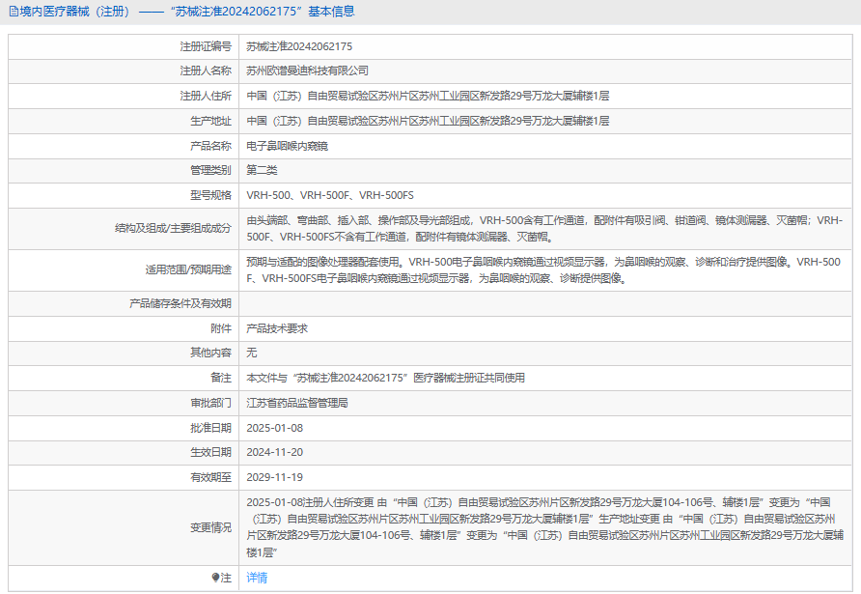Click the 产品储存条件及有效期 label
The height and width of the screenshot is (594, 861).
point(181,303)
